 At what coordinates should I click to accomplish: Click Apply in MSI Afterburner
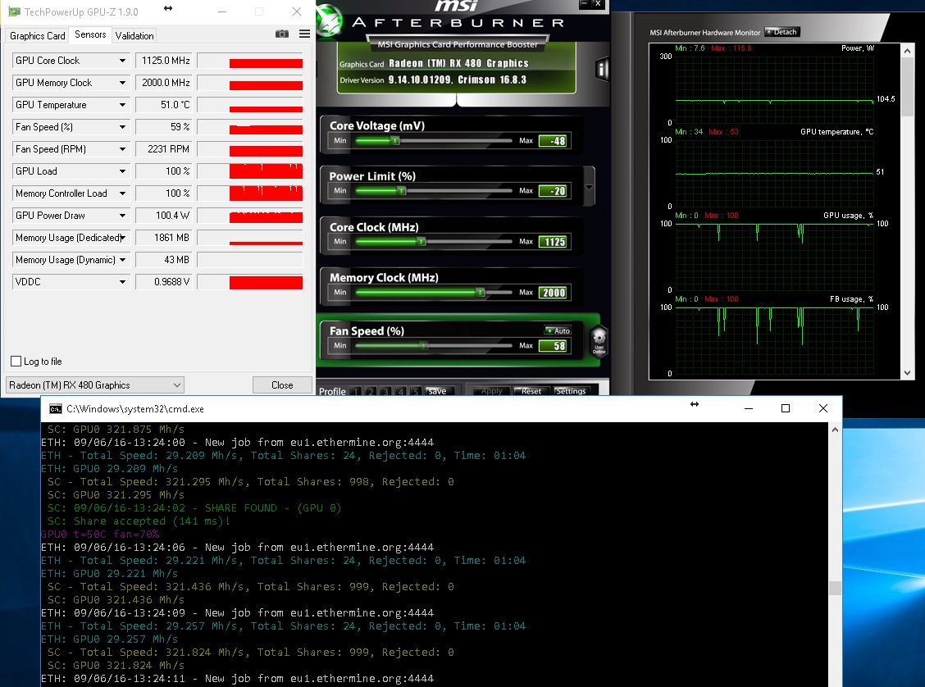coord(491,391)
